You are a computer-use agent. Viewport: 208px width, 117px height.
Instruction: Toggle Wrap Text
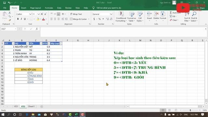click(x=76, y=14)
